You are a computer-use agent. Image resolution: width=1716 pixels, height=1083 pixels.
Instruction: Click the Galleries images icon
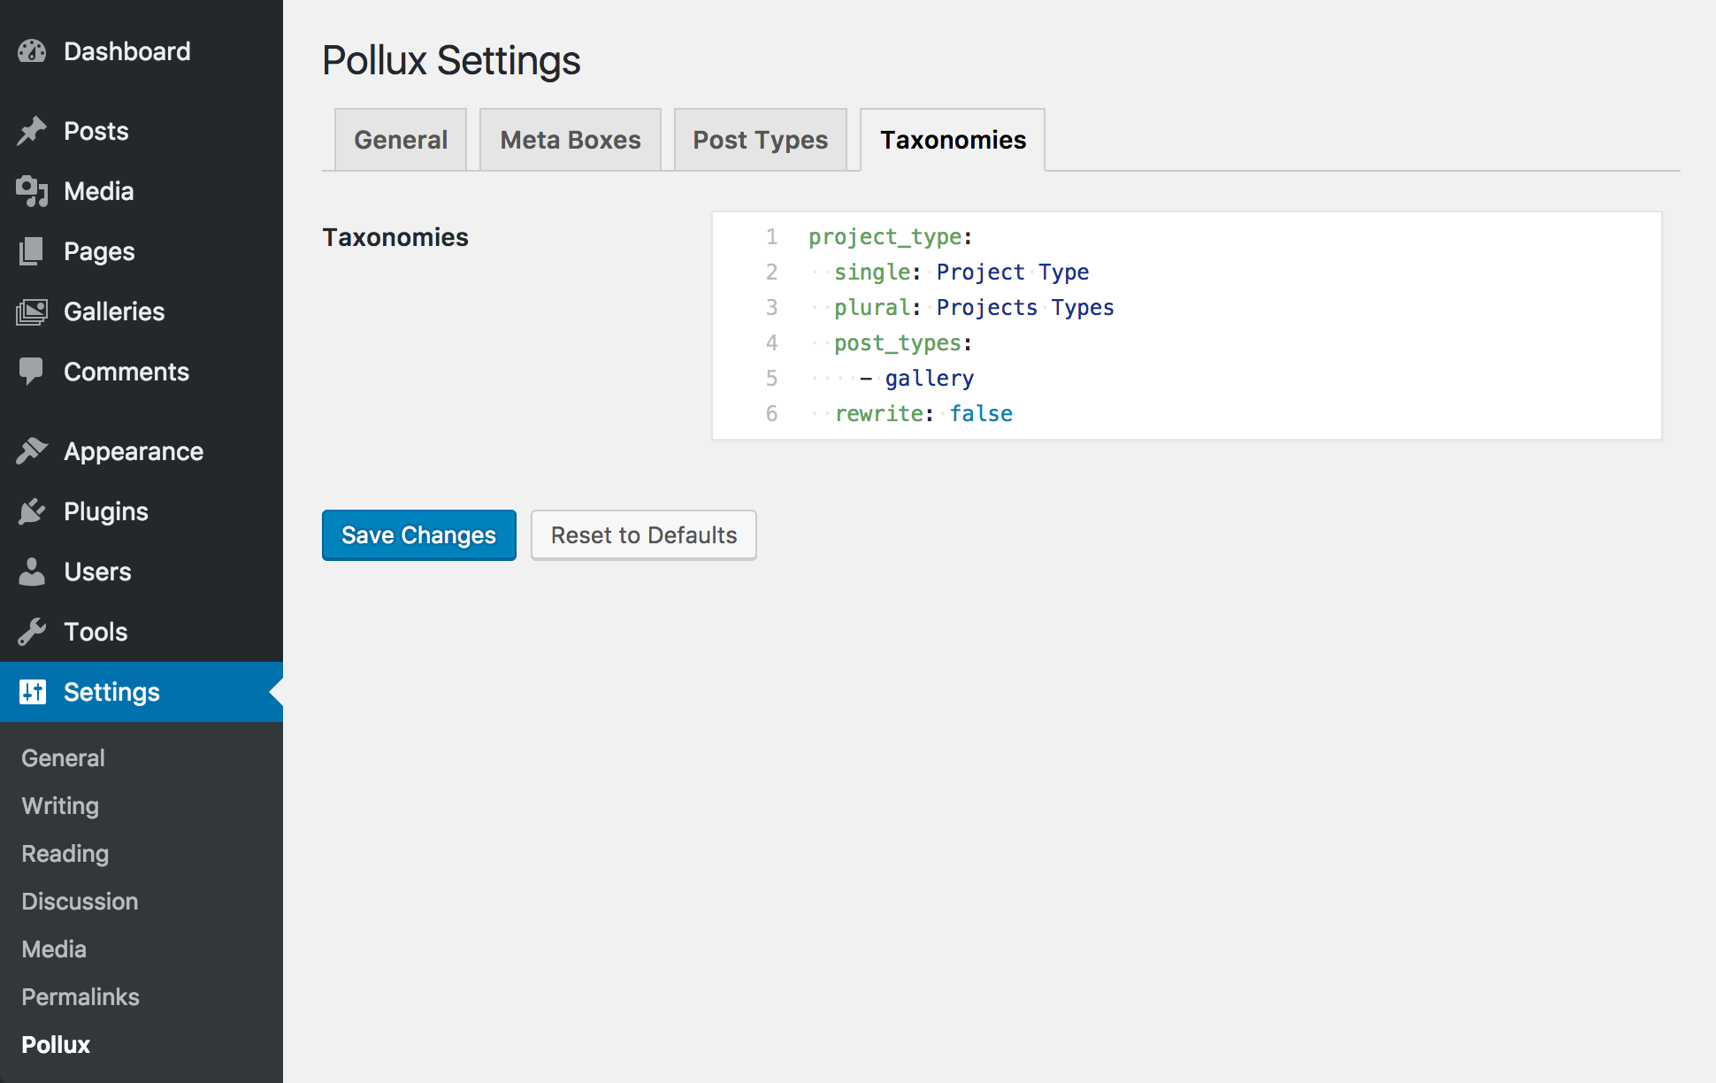coord(32,311)
